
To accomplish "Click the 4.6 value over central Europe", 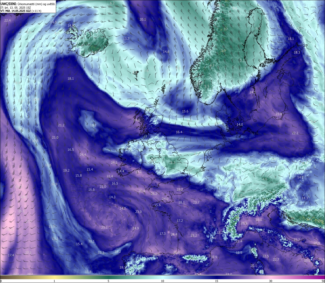I will point(265,179).
